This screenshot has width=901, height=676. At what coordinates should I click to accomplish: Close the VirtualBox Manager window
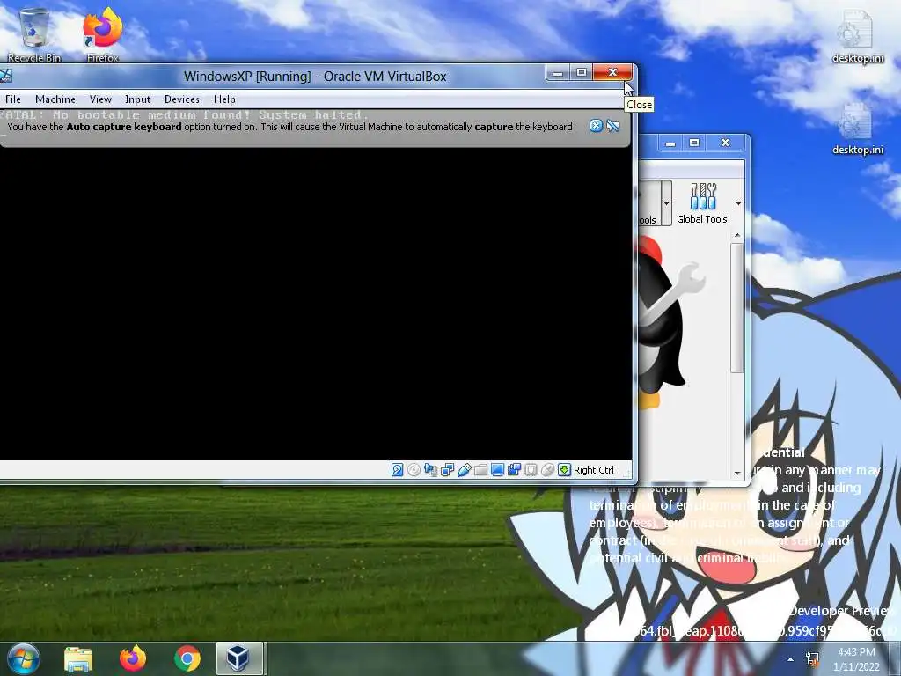point(725,143)
